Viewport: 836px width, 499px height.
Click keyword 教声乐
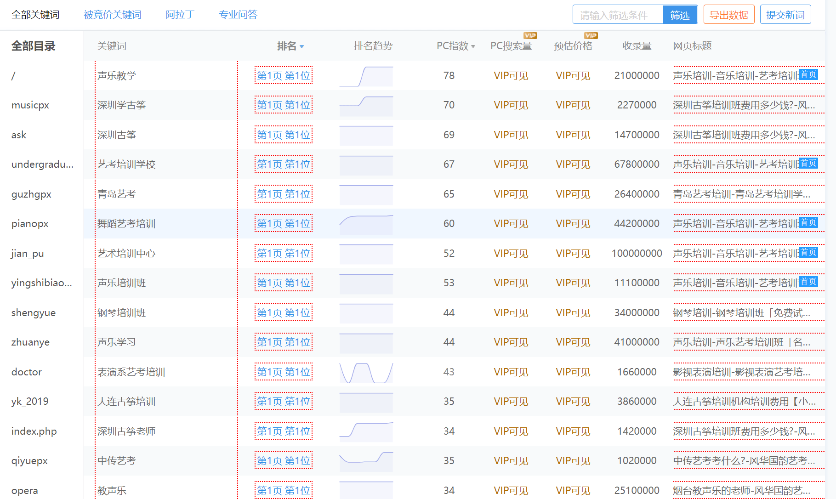(x=112, y=491)
